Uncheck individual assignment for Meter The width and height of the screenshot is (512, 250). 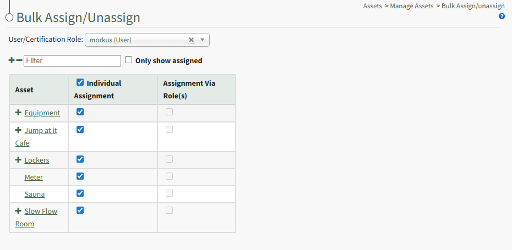click(x=80, y=176)
